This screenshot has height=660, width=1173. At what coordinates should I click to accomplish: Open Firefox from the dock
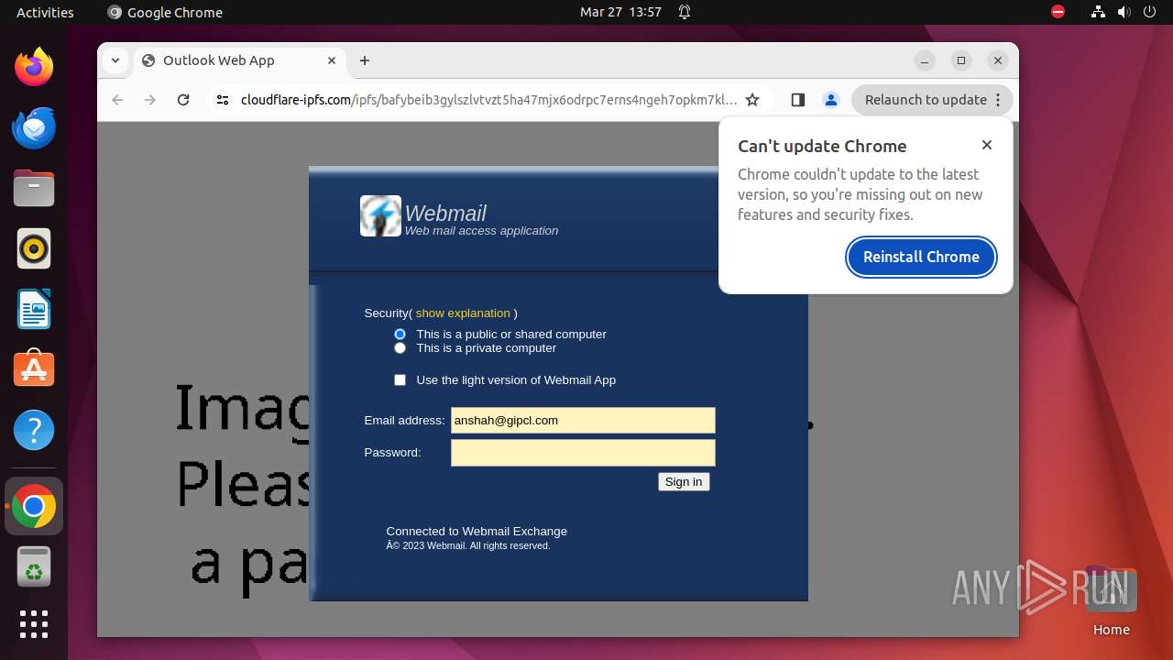pos(34,67)
